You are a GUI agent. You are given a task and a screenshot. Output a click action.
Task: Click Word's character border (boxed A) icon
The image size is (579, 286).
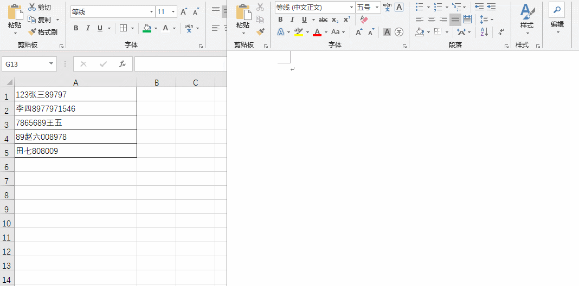point(399,7)
